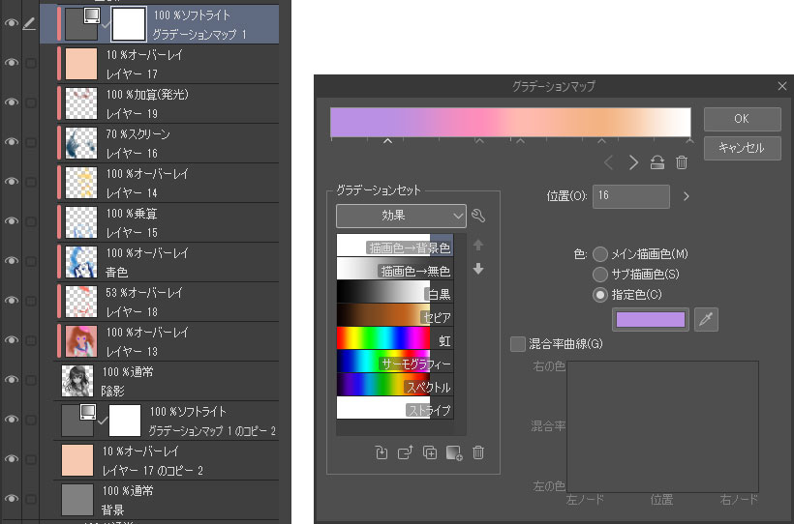The height and width of the screenshot is (524, 794).
Task: Select the サブ描画色(S) radio button
Action: coord(600,275)
